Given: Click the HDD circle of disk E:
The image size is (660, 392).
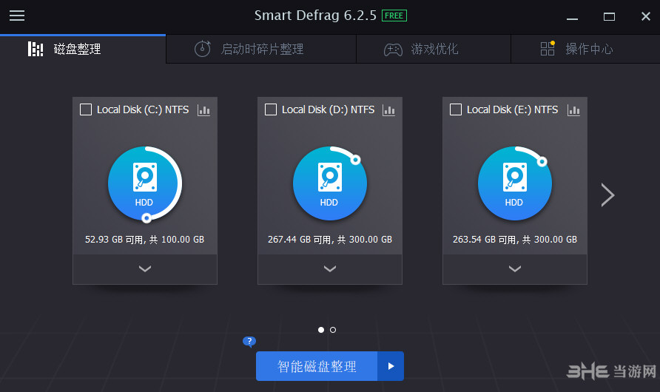Looking at the screenshot, I should coord(514,183).
